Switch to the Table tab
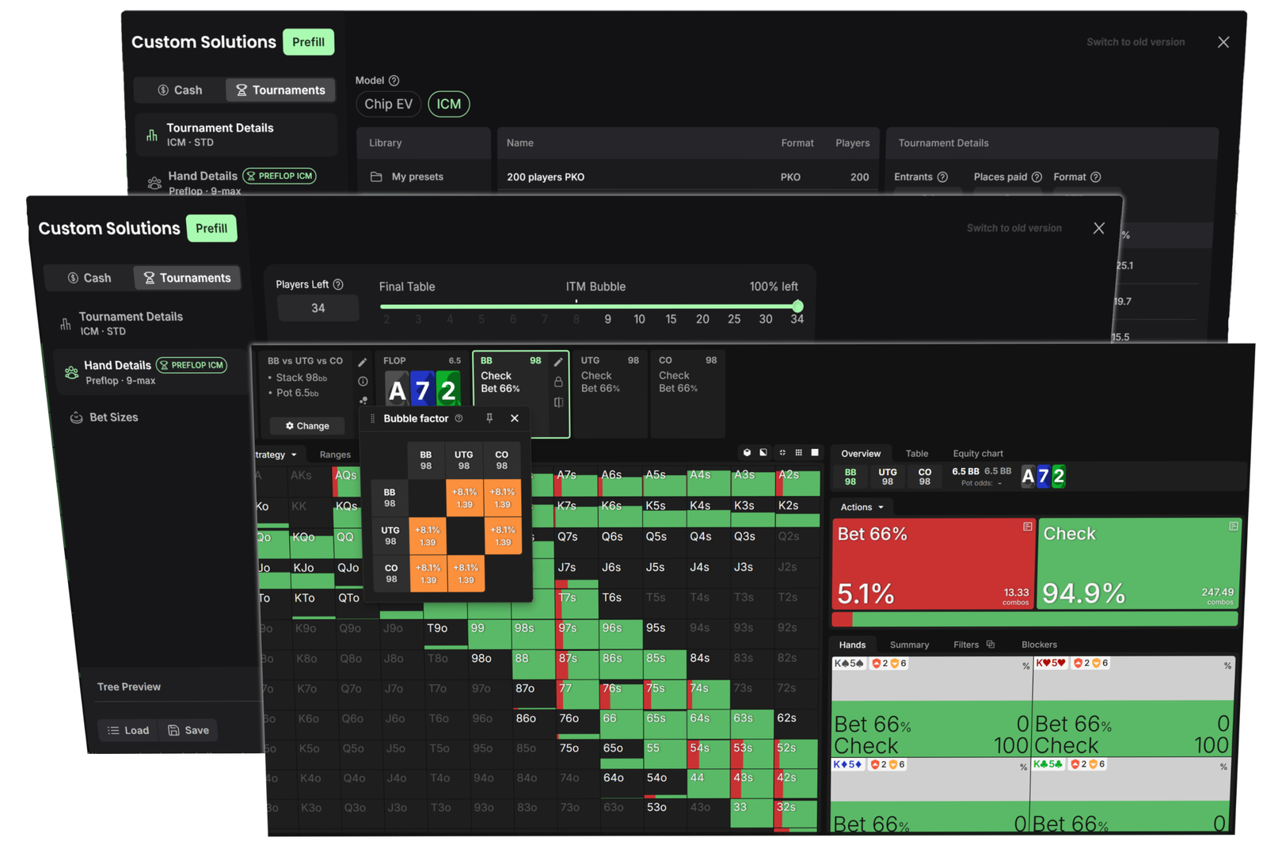Image resolution: width=1267 pixels, height=845 pixels. click(x=917, y=454)
